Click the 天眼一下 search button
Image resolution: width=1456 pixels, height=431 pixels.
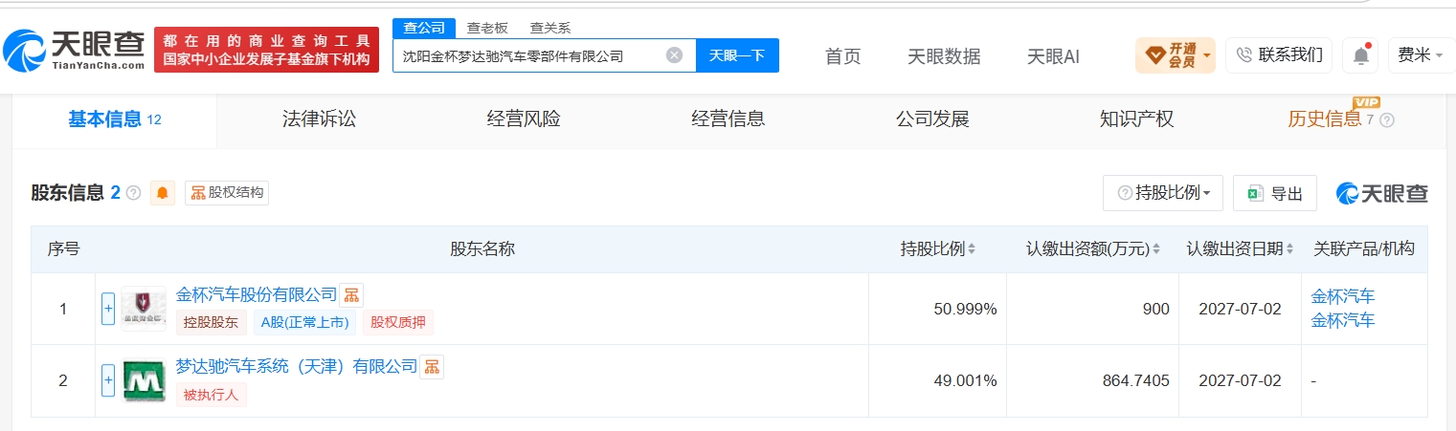pyautogui.click(x=737, y=55)
